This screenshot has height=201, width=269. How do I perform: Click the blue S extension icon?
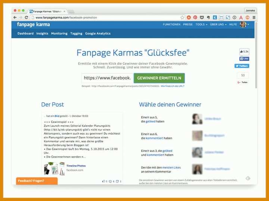(228, 18)
